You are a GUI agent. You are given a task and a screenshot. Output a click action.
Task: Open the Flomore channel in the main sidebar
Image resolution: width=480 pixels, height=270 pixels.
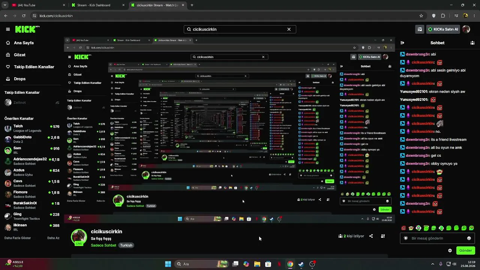click(x=32, y=194)
